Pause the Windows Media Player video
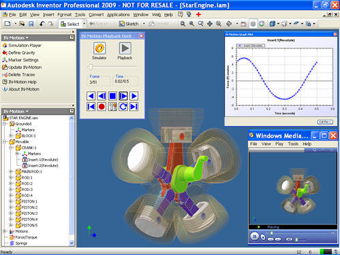The image size is (340, 255). point(254,237)
